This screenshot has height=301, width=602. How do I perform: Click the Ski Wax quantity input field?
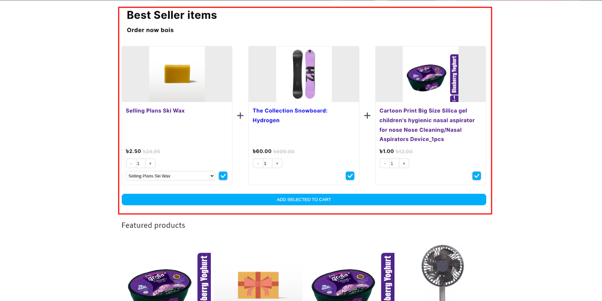(x=140, y=163)
